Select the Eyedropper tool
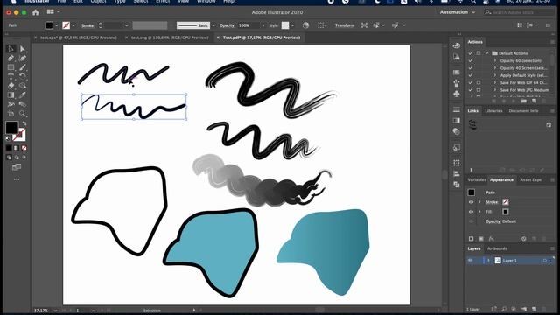The height and width of the screenshot is (315, 560). coord(23,95)
